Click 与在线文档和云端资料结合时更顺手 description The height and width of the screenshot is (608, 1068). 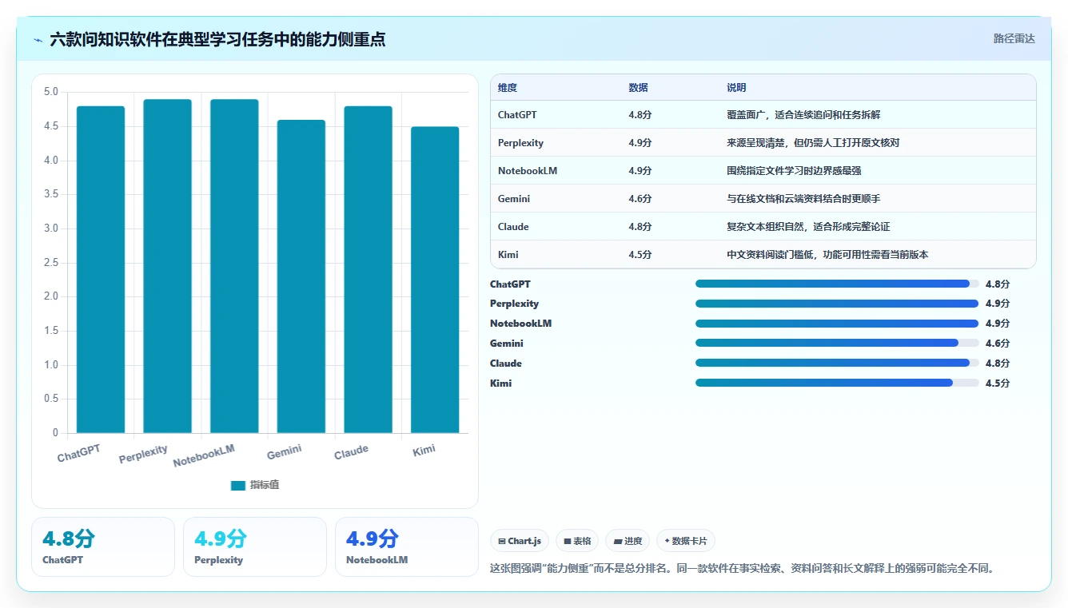point(803,199)
